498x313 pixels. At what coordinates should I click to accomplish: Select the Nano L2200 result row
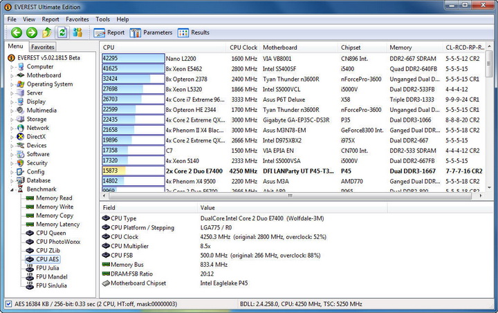[x=293, y=59]
